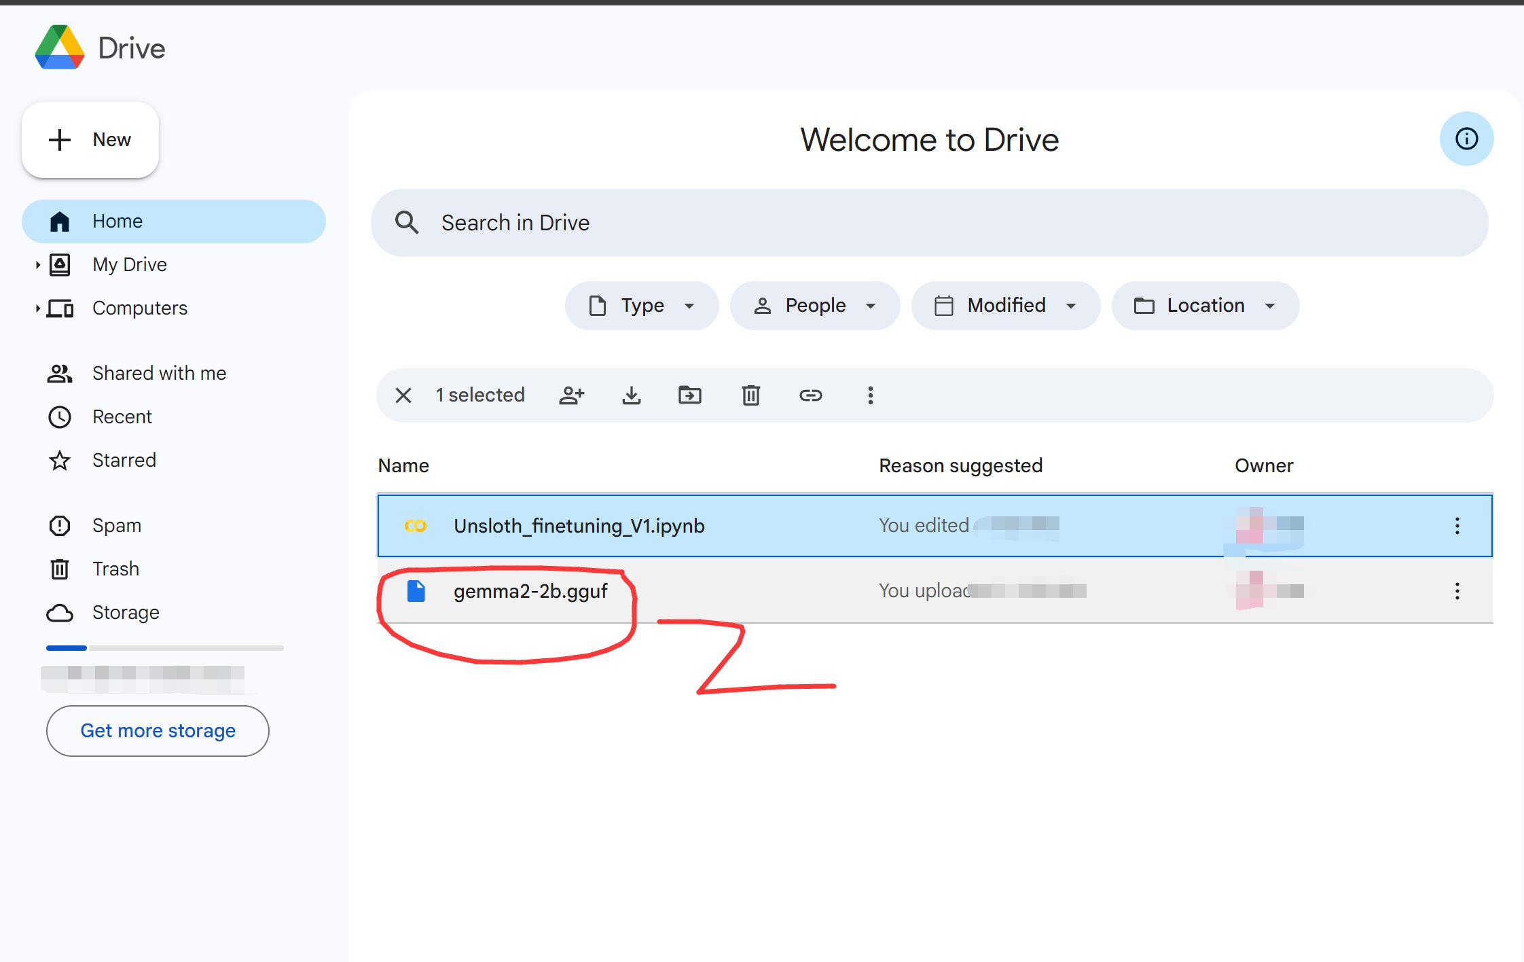The image size is (1524, 962).
Task: Move selected file to trash icon
Action: 750,395
